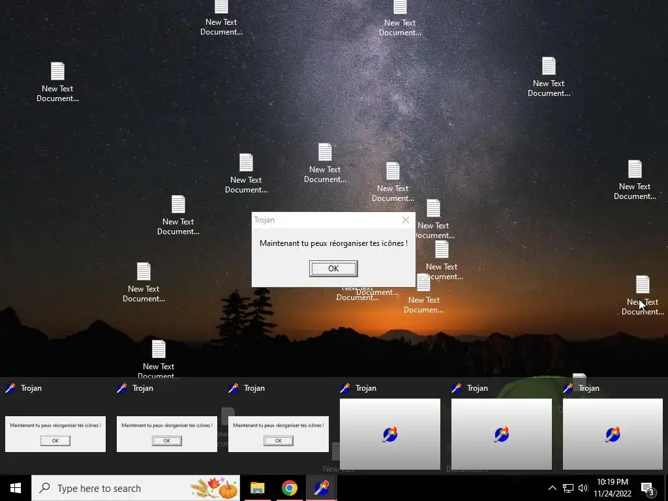The image size is (668, 501).
Task: Select the rightmost Trojan preview thumbnail
Action: coord(613,426)
